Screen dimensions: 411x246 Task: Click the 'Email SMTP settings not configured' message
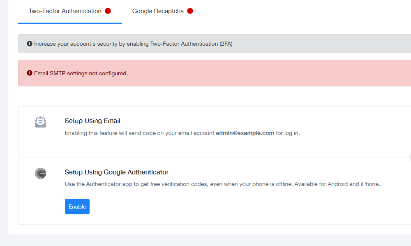coord(81,73)
